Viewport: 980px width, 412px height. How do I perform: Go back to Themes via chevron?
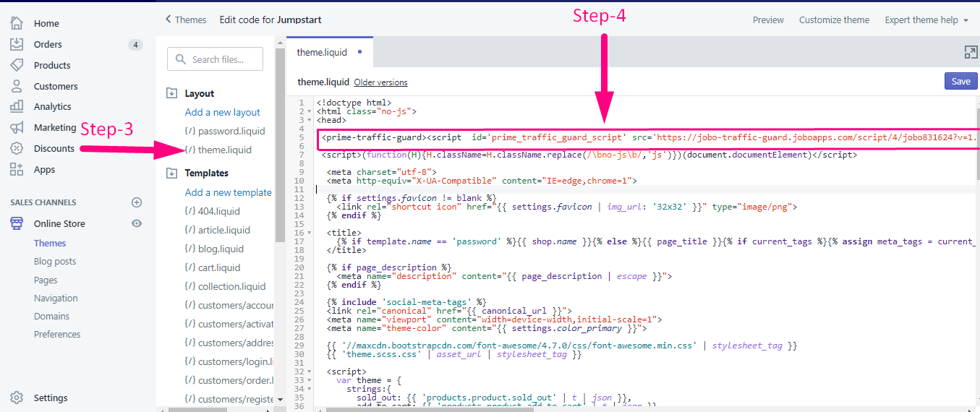[x=169, y=20]
